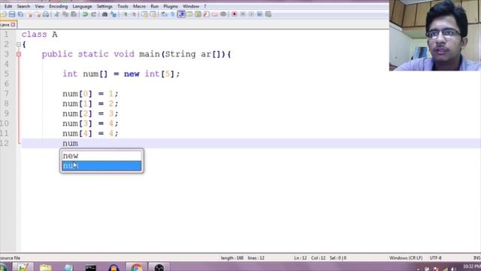Choose highlighted 'num' autocomplete entry
Image resolution: width=481 pixels, height=271 pixels.
pos(101,166)
